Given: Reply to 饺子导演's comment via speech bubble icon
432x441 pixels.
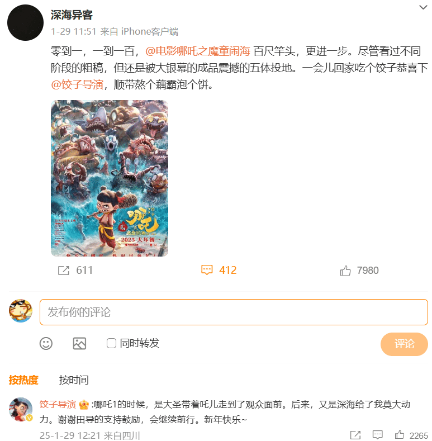Looking at the screenshot, I should [x=377, y=434].
